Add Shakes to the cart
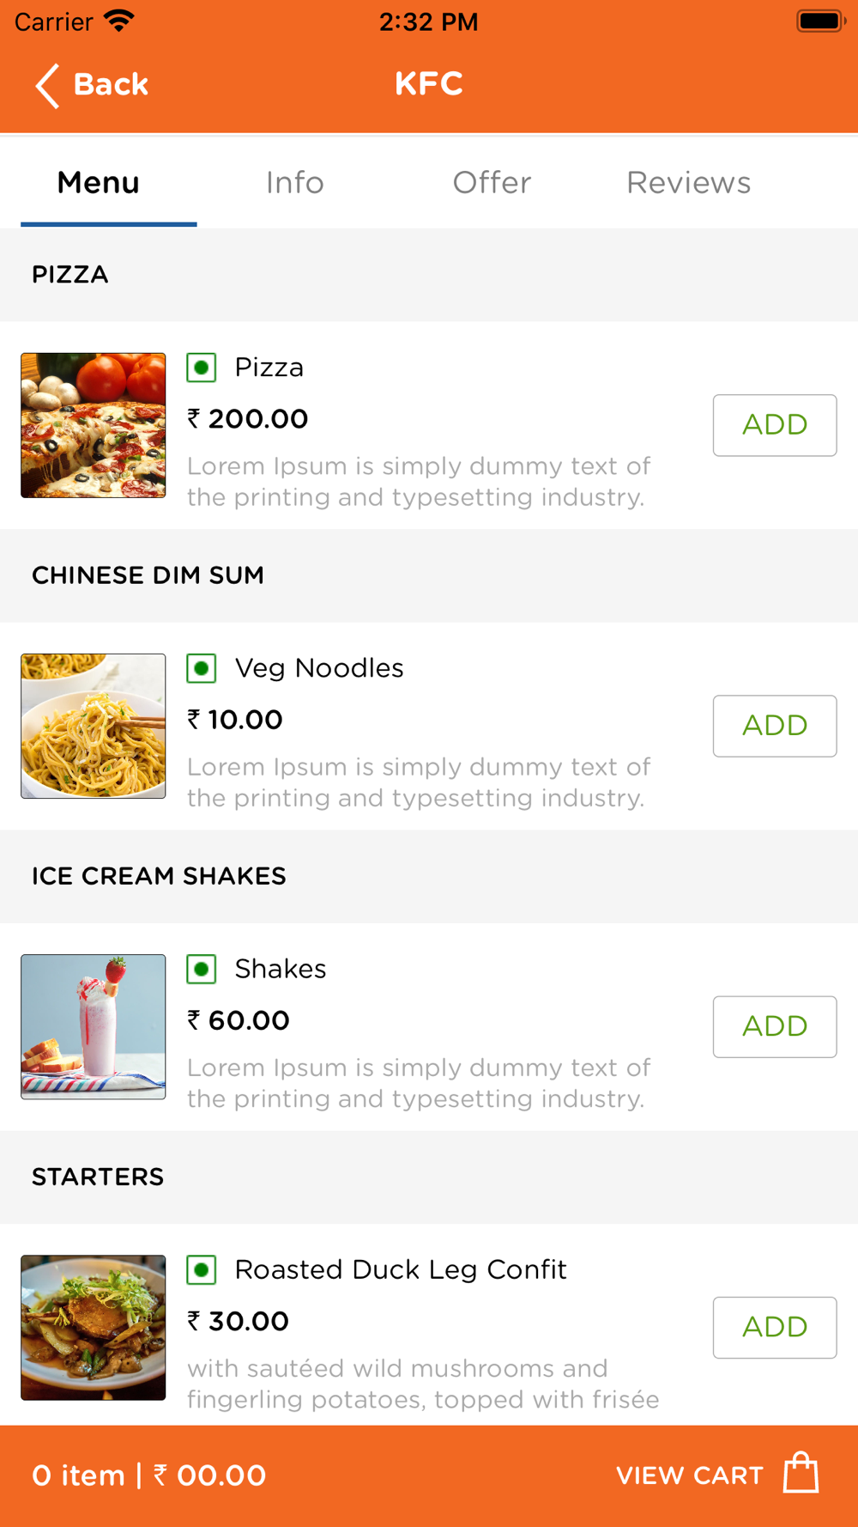The width and height of the screenshot is (858, 1527). coord(775,1026)
